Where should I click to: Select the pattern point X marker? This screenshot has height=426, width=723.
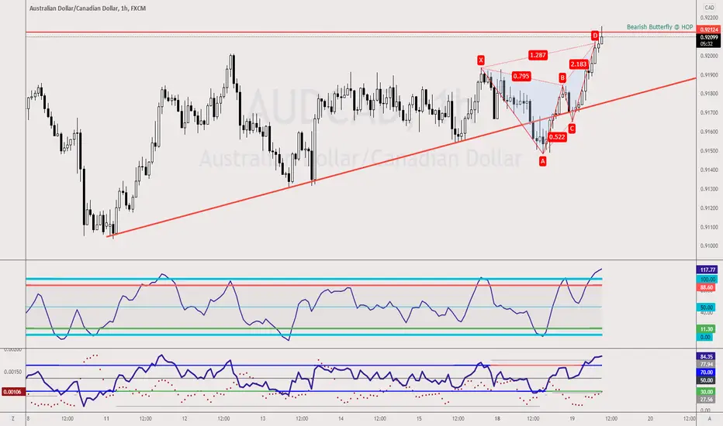(x=481, y=60)
